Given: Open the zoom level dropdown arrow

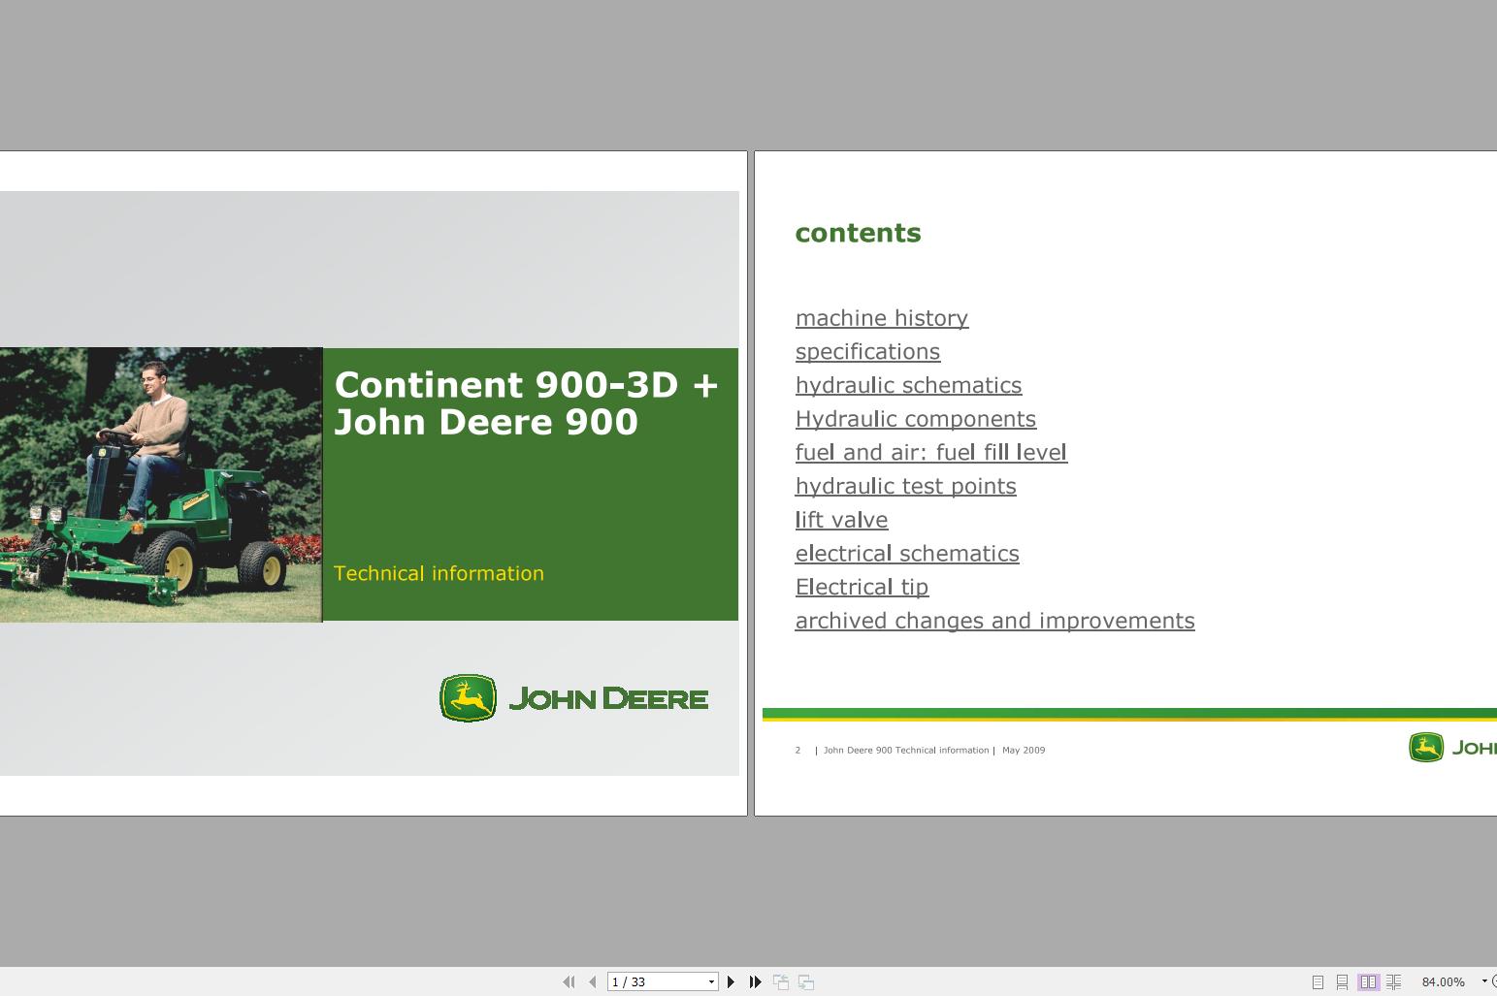Looking at the screenshot, I should point(1483,981).
